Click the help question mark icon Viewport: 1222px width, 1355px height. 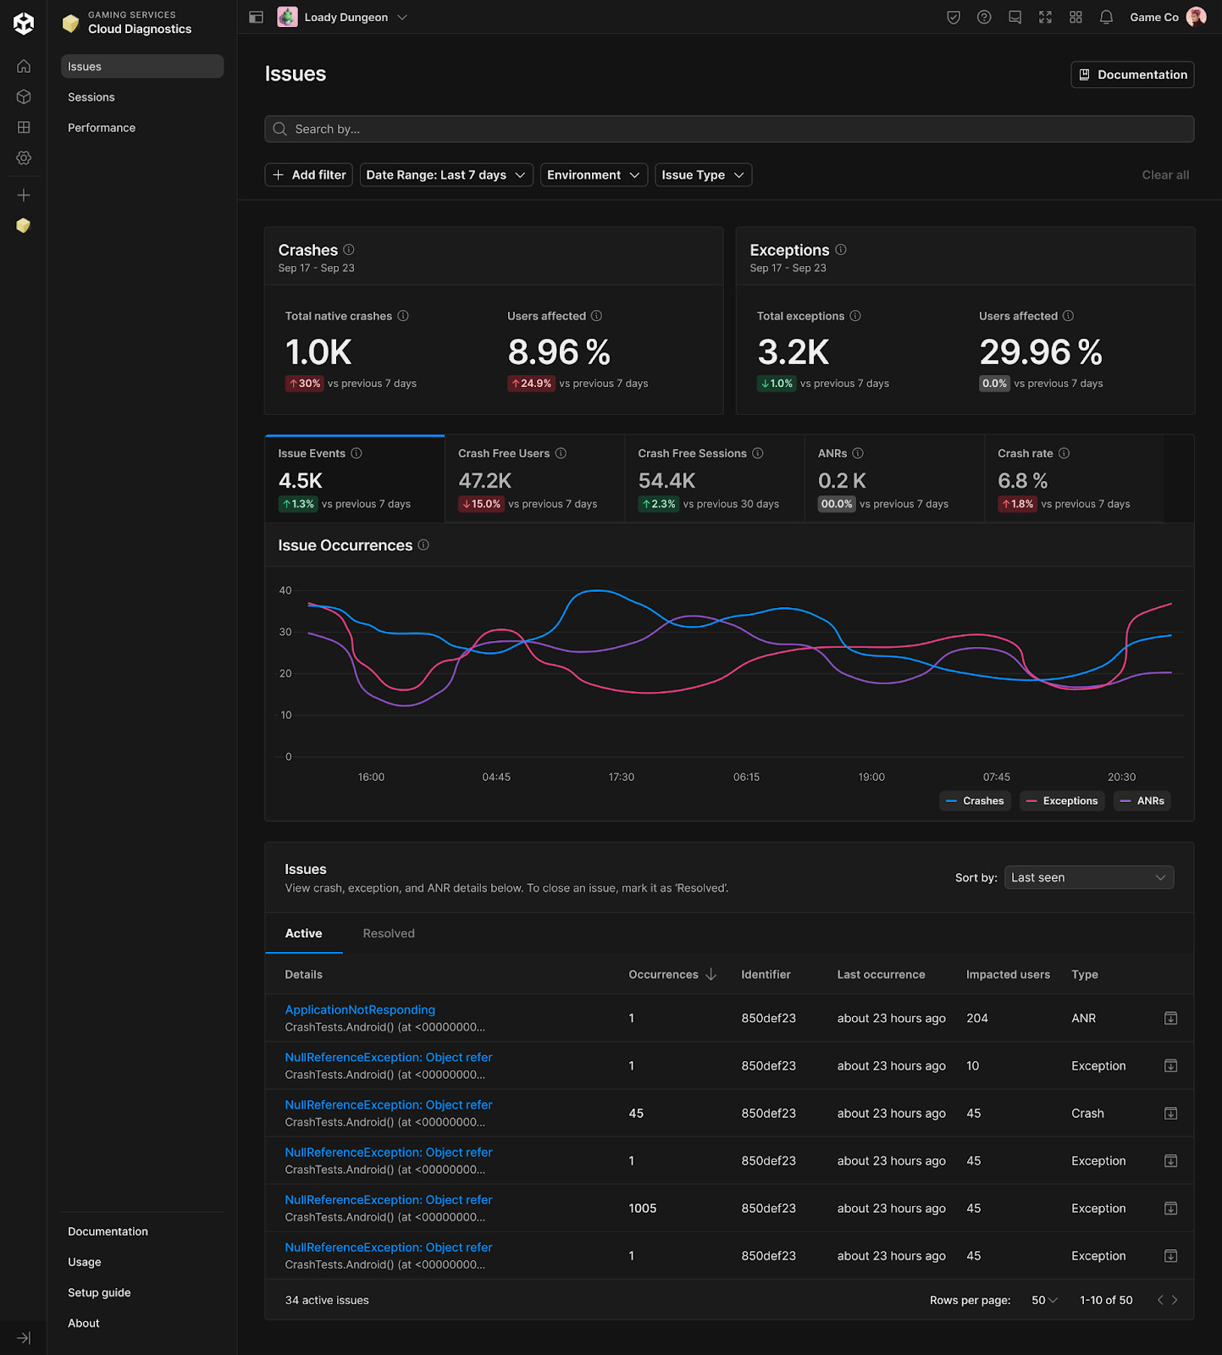pos(984,17)
